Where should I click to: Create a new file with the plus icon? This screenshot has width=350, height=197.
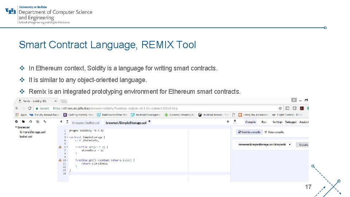[16, 121]
